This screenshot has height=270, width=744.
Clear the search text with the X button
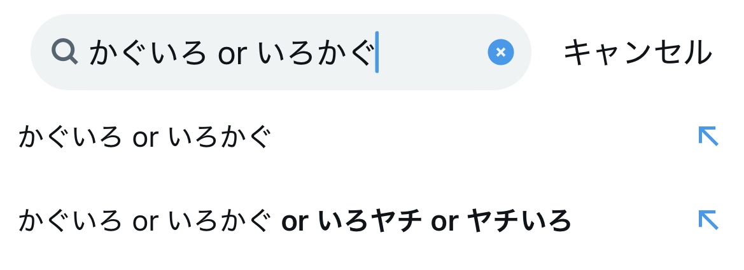coord(500,52)
